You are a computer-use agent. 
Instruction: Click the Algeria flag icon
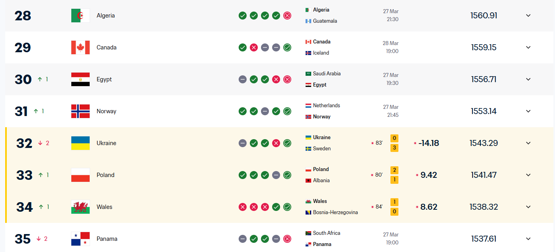pyautogui.click(x=80, y=16)
